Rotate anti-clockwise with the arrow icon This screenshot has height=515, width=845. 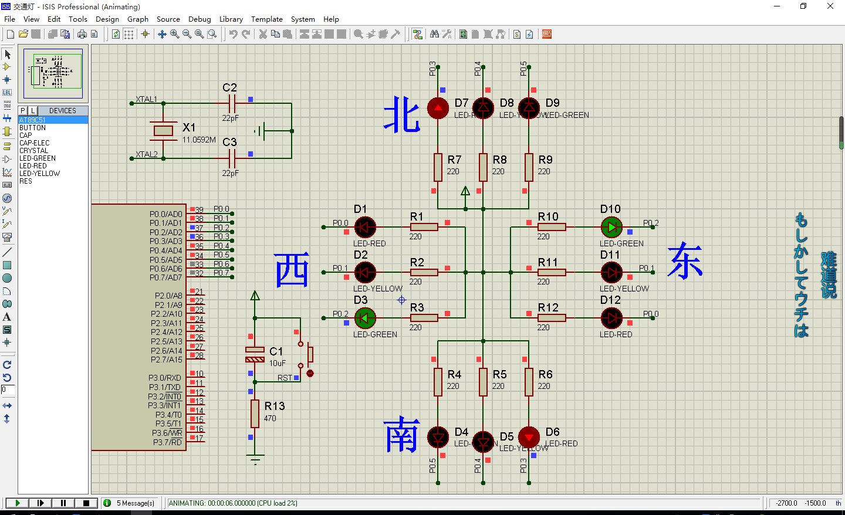point(7,378)
